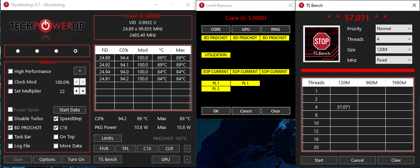Select the first profile radio dot
420x168 pixels.
[x=18, y=51]
